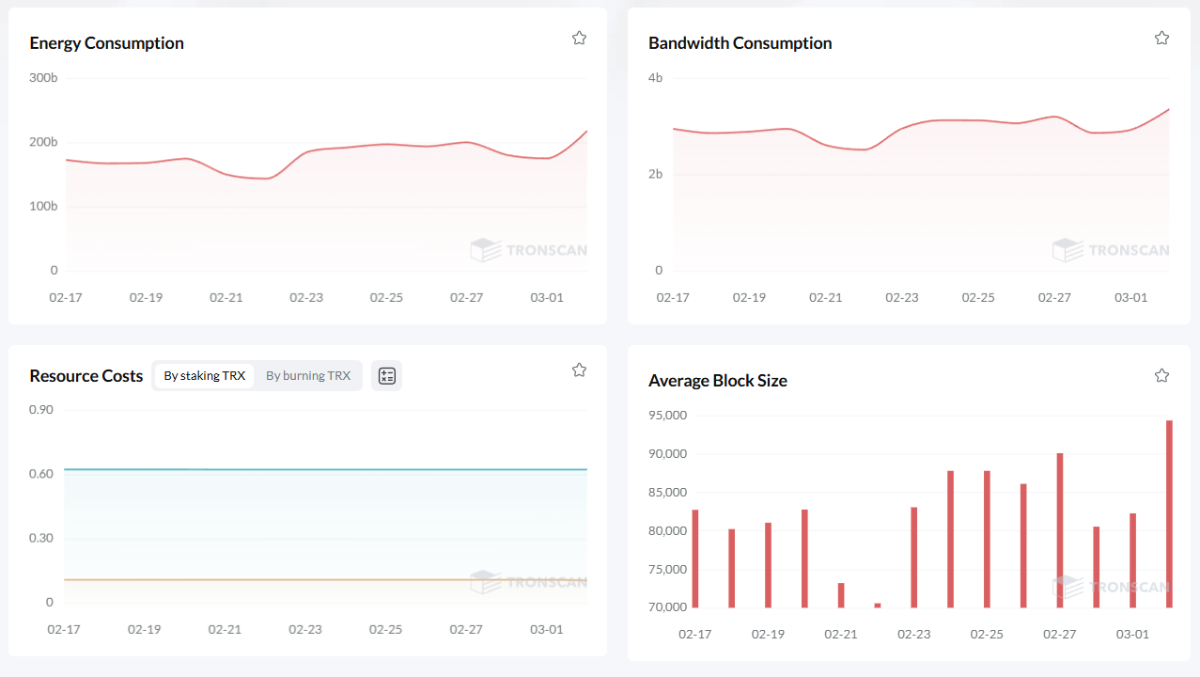Open the Bandwidth Consumption chart title
Screen dimensions: 1200x677
(740, 43)
